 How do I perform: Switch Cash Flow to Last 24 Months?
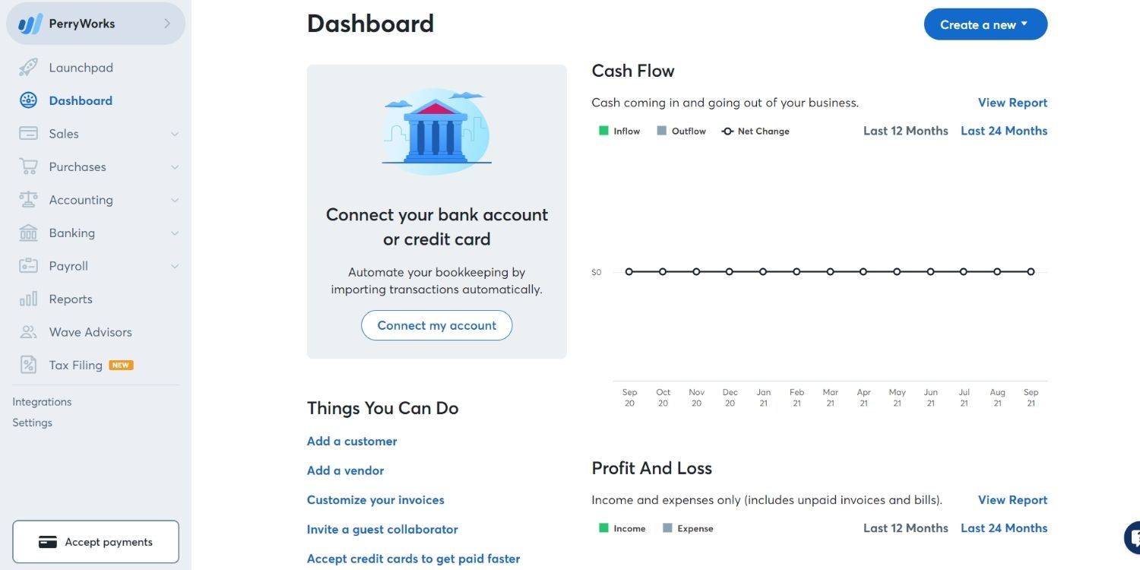(x=1003, y=130)
